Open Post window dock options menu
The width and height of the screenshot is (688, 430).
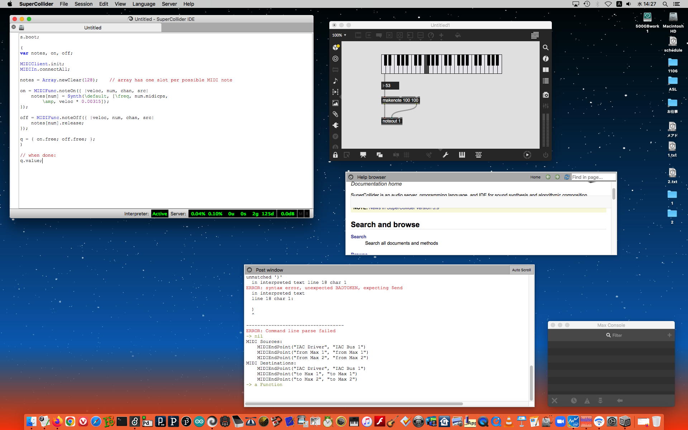pyautogui.click(x=249, y=270)
